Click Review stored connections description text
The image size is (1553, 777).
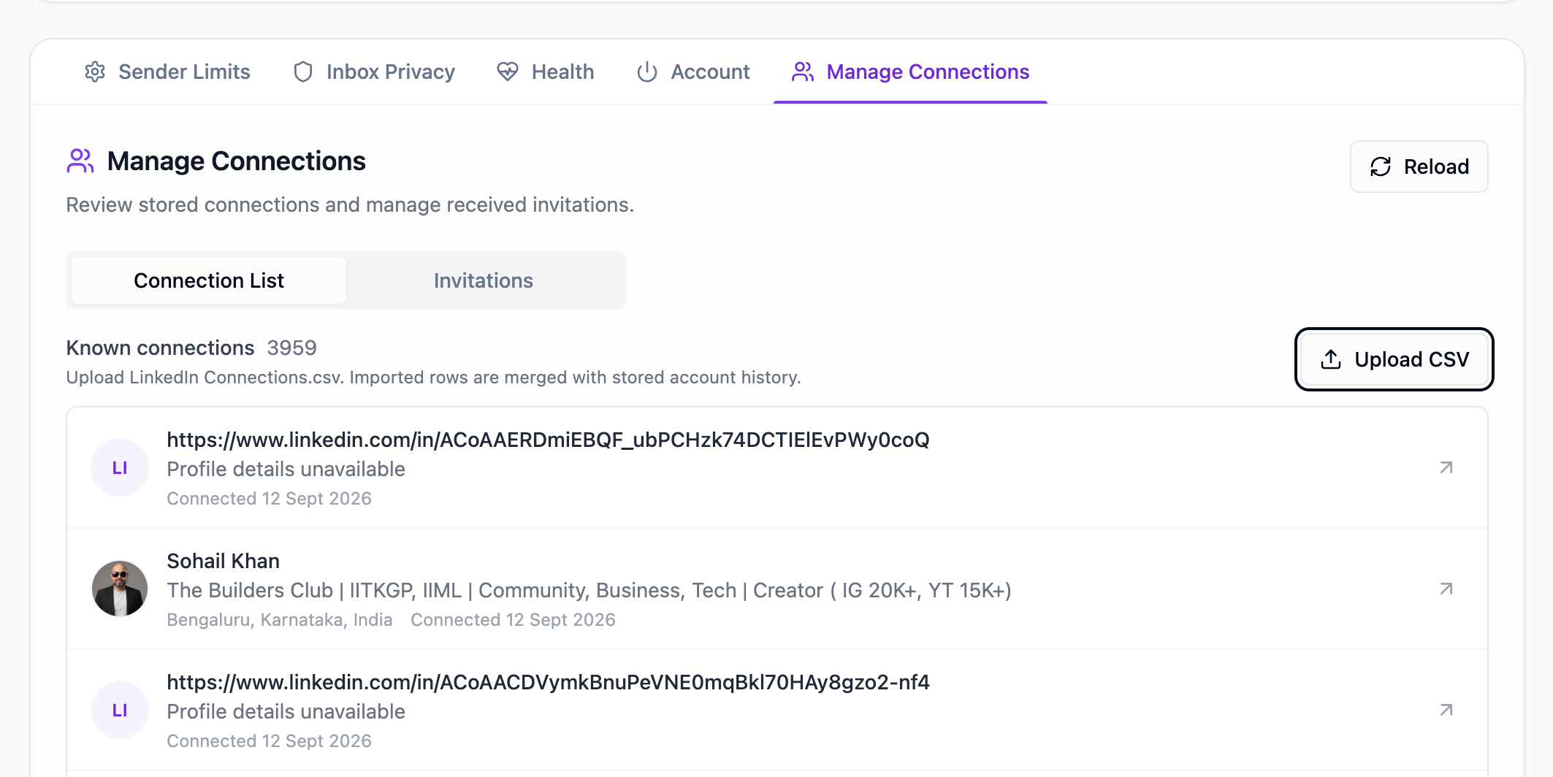coord(350,205)
